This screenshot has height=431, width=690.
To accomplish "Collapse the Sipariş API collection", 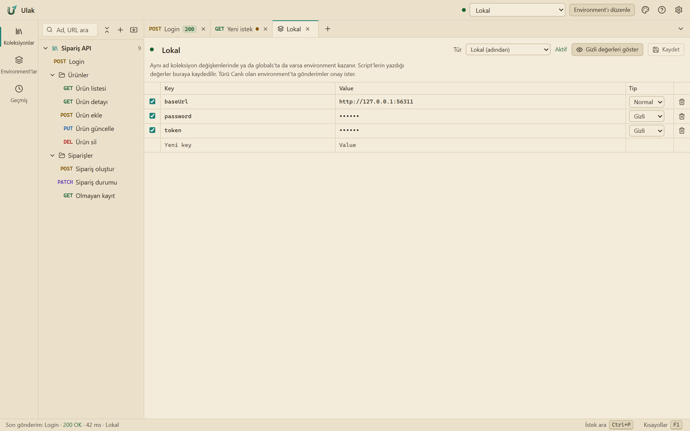I will [x=46, y=48].
